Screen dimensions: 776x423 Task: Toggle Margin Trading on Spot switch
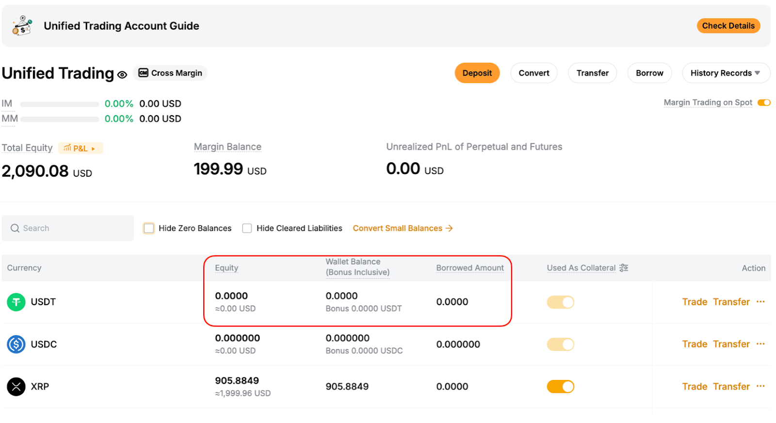764,103
